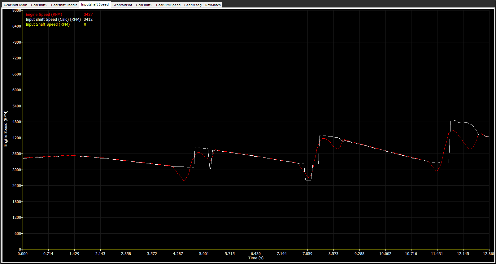Select the Inputshaft Speed tab
The image size is (496, 264).
click(x=95, y=4)
